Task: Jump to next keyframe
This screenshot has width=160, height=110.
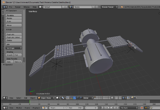Action: [x=114, y=108]
